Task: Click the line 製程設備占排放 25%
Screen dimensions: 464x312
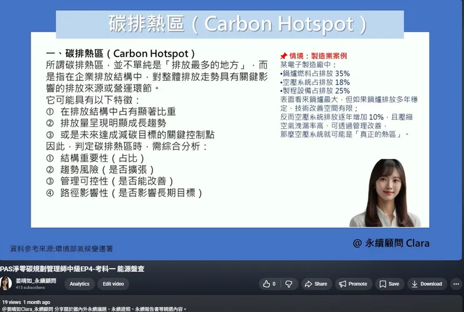Action: [315, 90]
